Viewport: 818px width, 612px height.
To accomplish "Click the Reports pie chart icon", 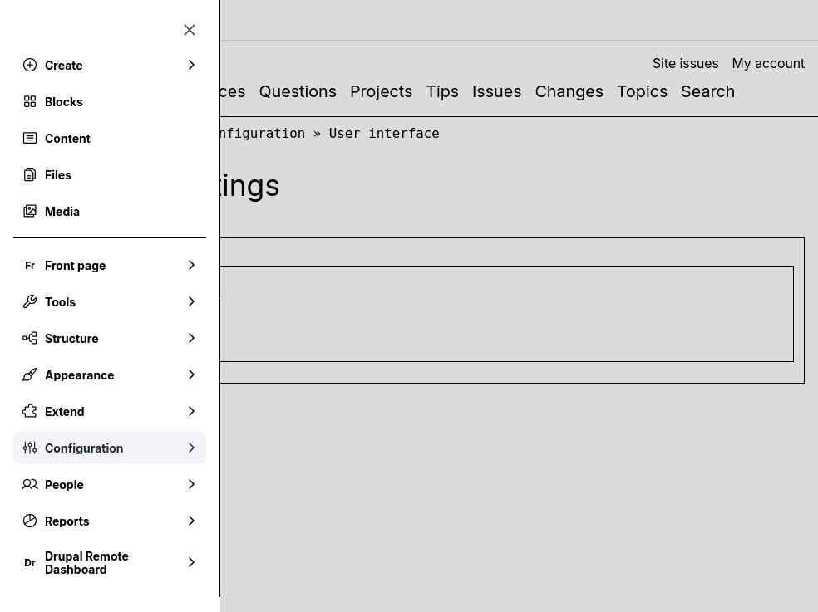I will pyautogui.click(x=30, y=521).
